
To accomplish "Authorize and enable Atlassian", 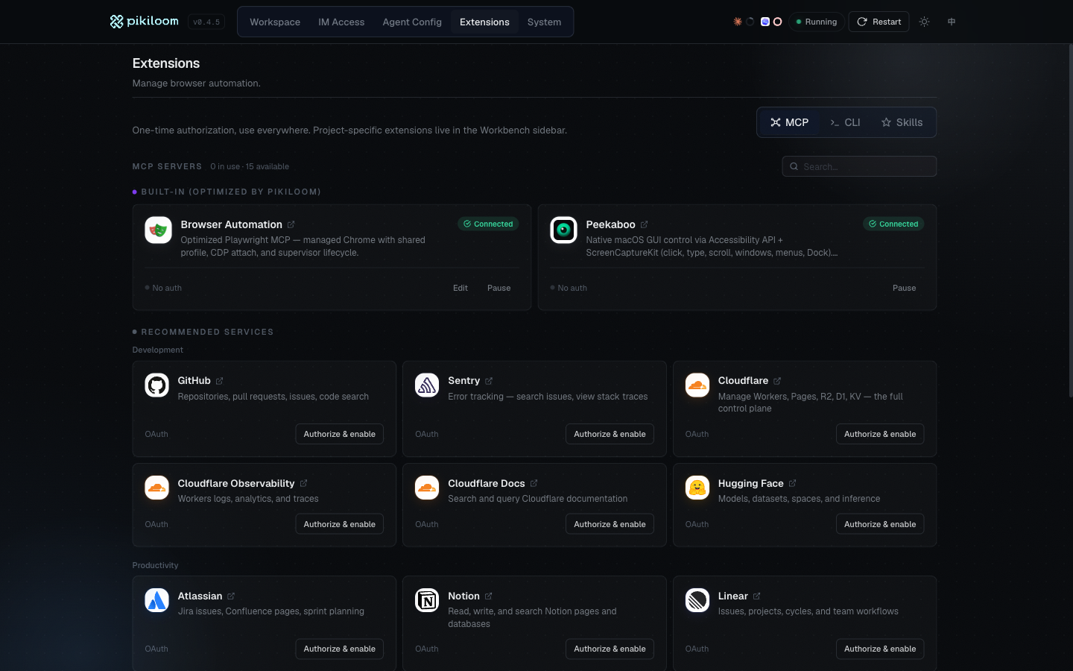I will [x=340, y=649].
